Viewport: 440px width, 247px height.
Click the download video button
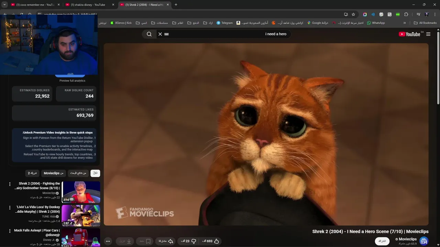[x=125, y=241]
